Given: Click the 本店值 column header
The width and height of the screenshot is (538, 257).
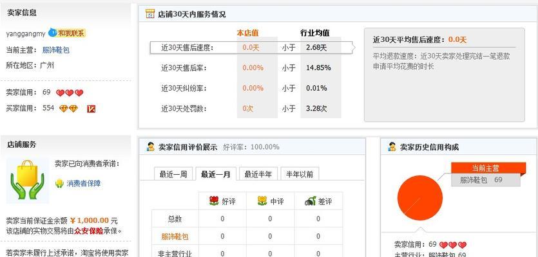Looking at the screenshot, I should pyautogui.click(x=247, y=33).
